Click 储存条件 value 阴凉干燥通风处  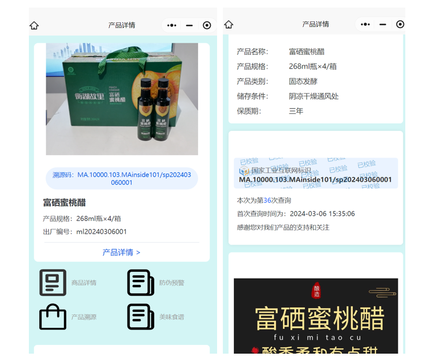click(x=313, y=96)
